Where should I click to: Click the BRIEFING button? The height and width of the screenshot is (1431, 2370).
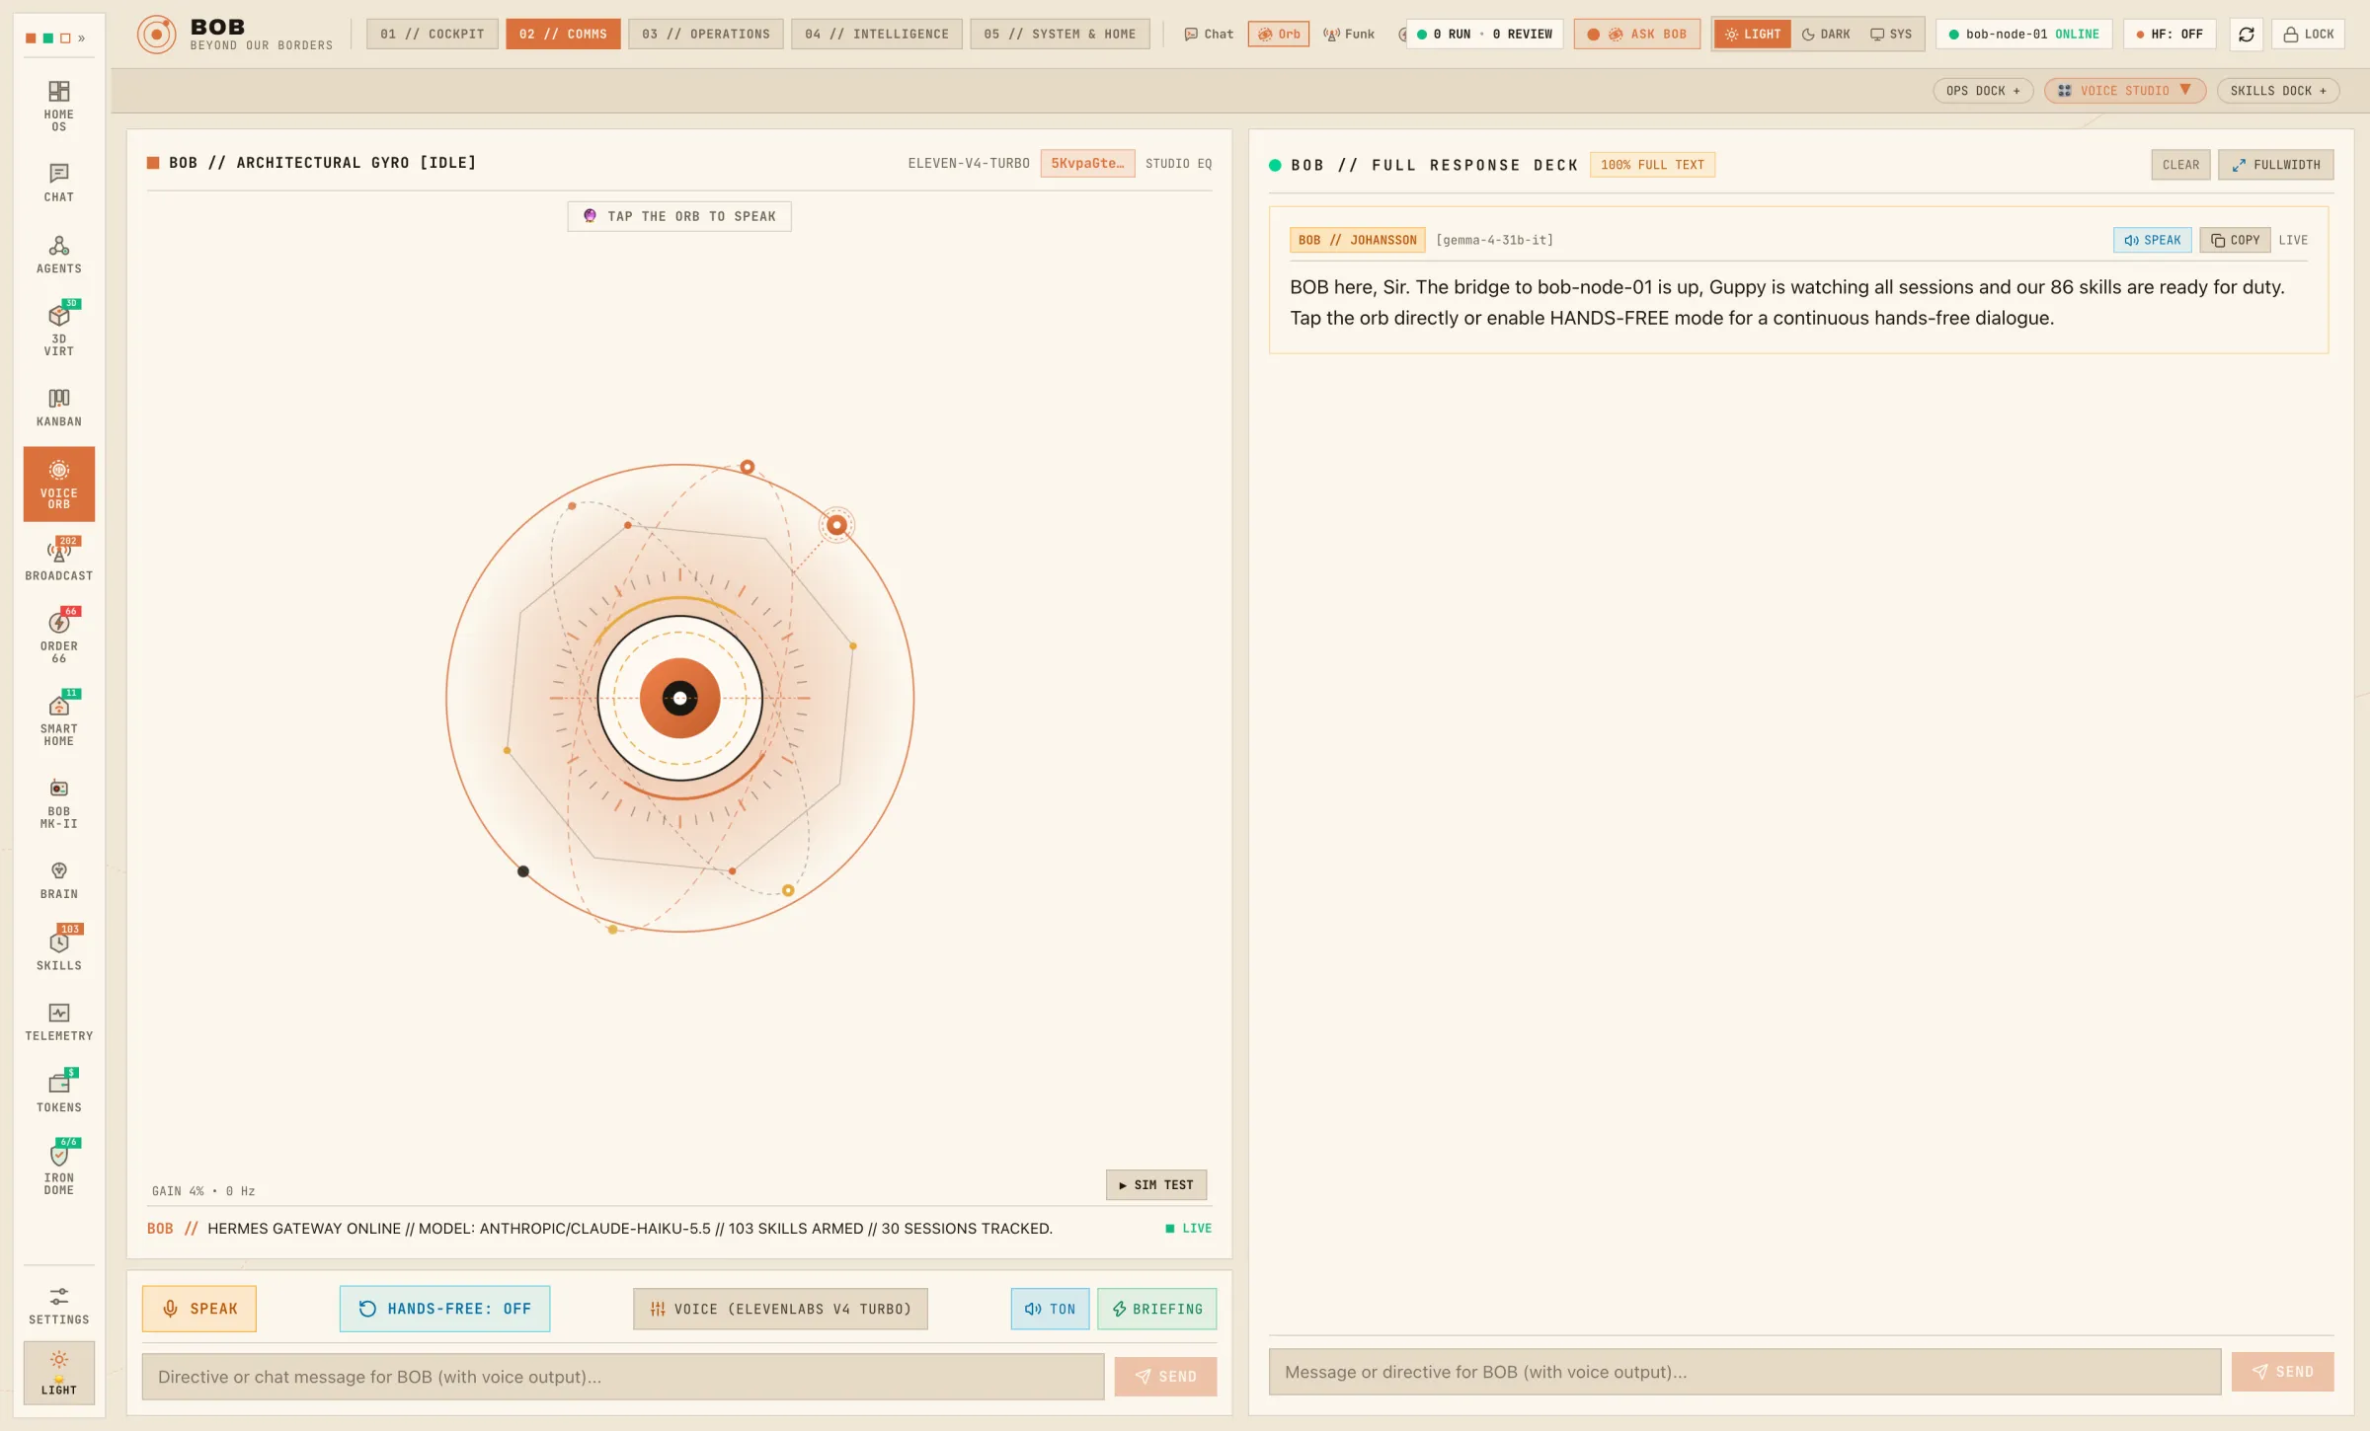click(1157, 1309)
